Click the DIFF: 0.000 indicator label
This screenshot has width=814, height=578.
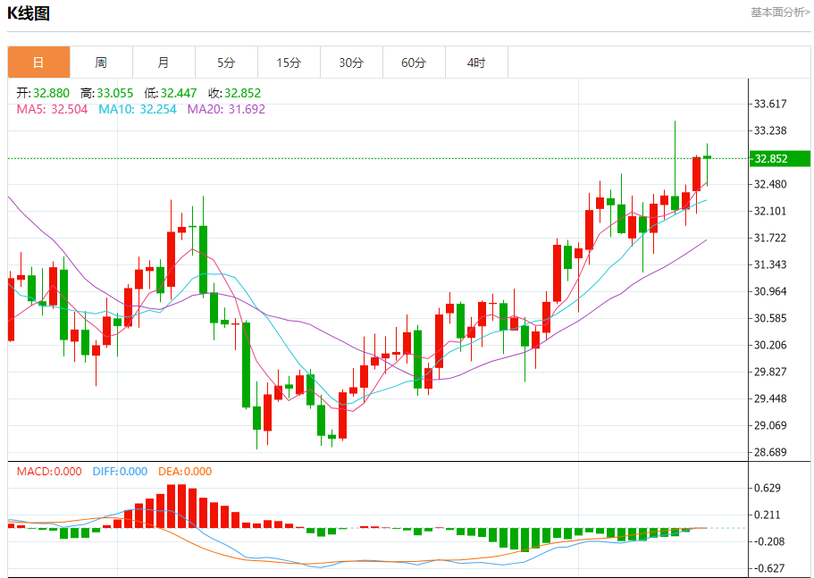[x=120, y=472]
